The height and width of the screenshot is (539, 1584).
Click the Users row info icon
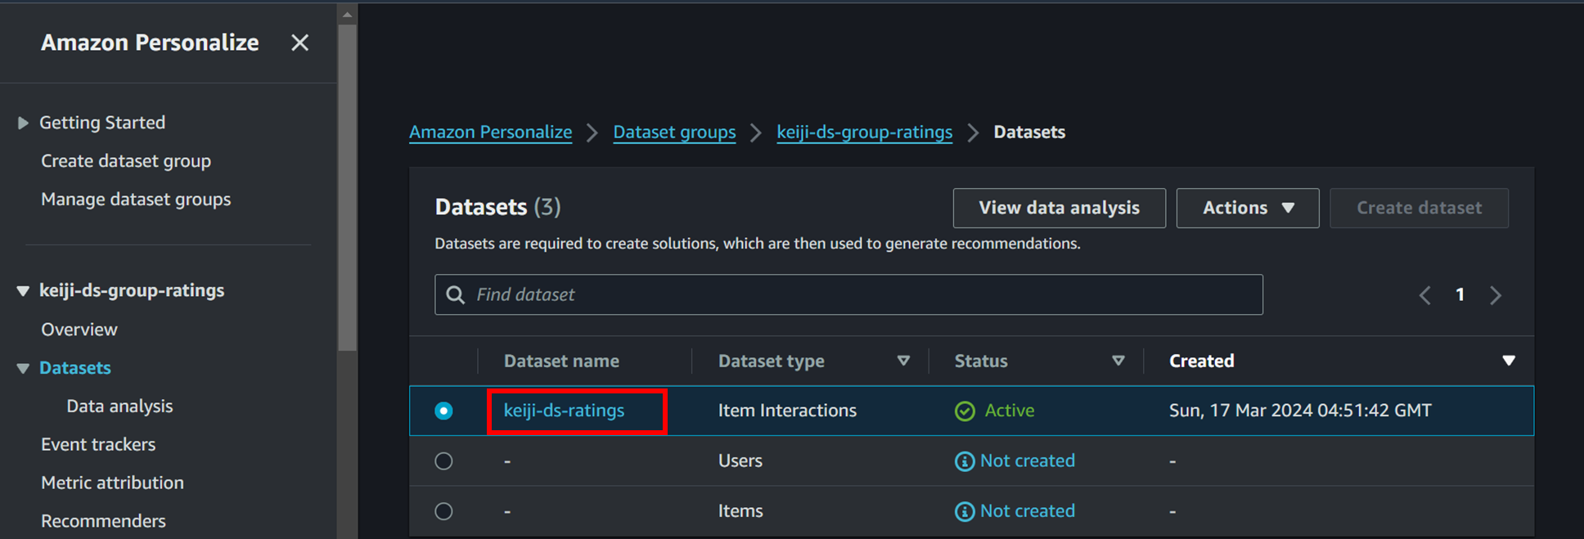tap(965, 461)
